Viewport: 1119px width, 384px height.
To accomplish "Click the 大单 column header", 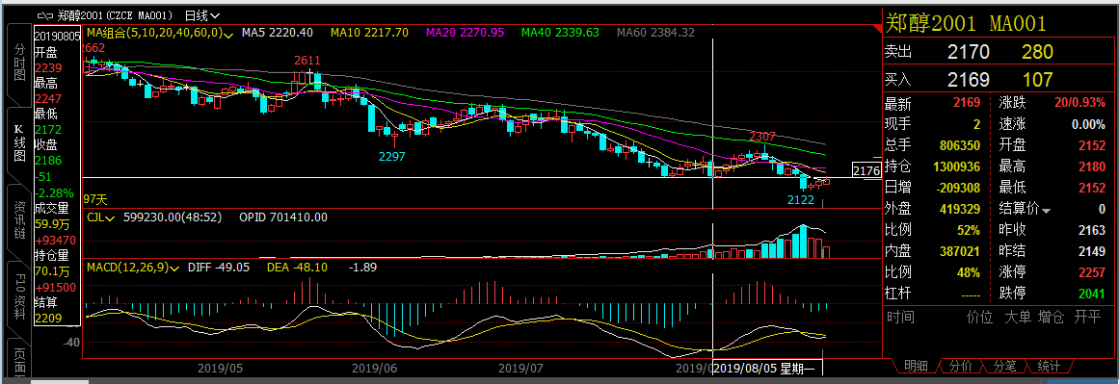I will (x=1018, y=317).
